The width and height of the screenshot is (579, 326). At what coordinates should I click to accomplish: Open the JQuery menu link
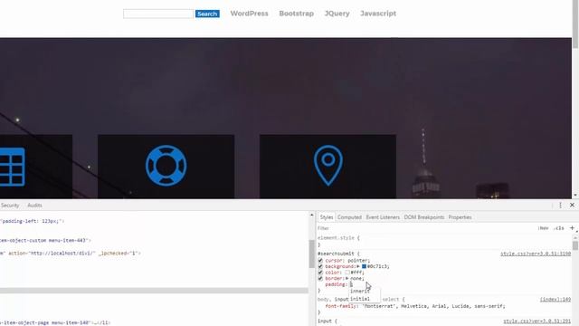(337, 14)
